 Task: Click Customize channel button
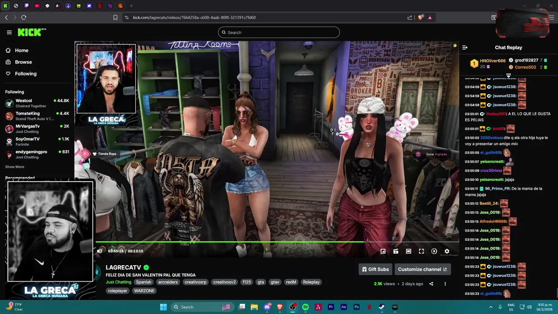click(422, 269)
